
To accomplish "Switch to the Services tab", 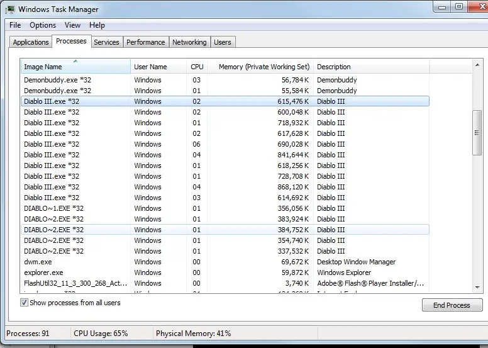I will pos(106,42).
